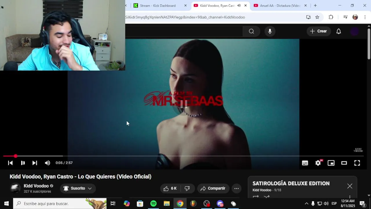The width and height of the screenshot is (371, 209).
Task: Click video title Lo Que Quieres
Action: (x=81, y=176)
